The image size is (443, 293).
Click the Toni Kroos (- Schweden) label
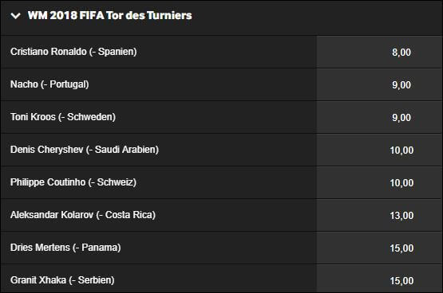coord(63,117)
